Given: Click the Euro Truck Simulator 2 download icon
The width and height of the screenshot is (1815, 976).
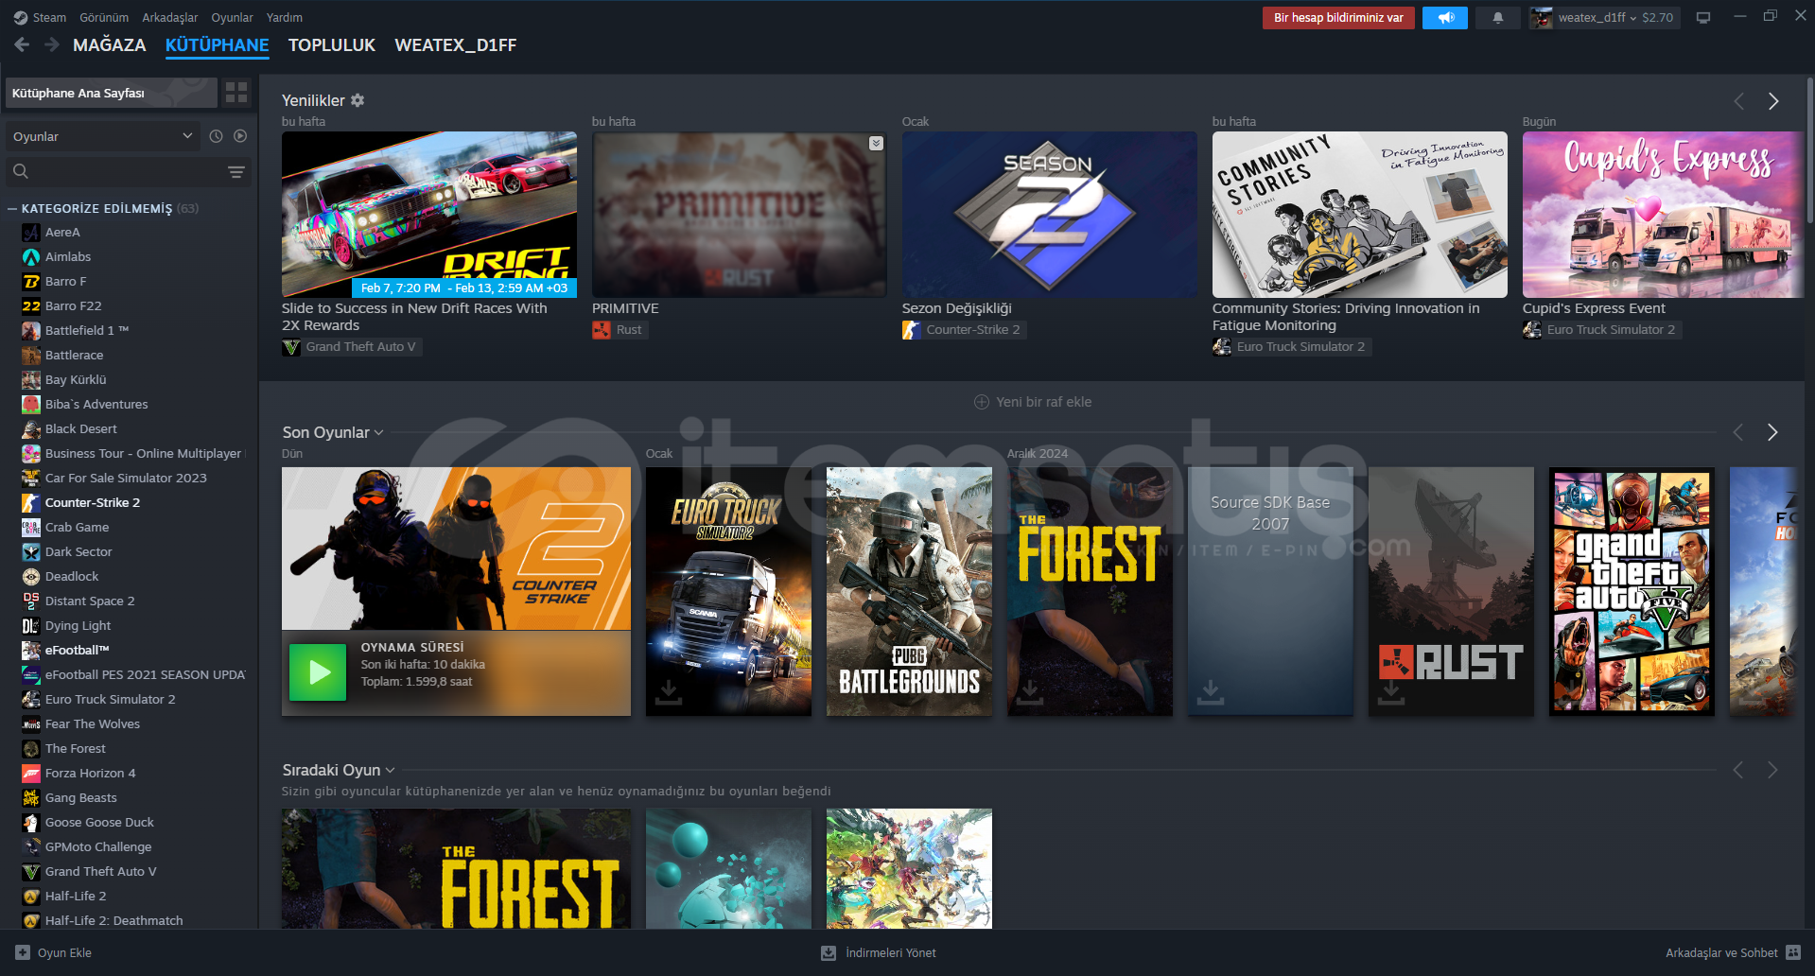Looking at the screenshot, I should pos(669,692).
